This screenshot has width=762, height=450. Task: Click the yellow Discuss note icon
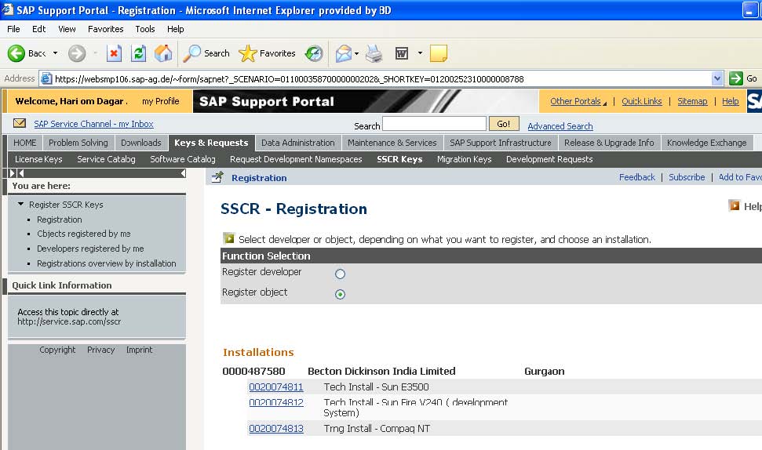tap(439, 53)
